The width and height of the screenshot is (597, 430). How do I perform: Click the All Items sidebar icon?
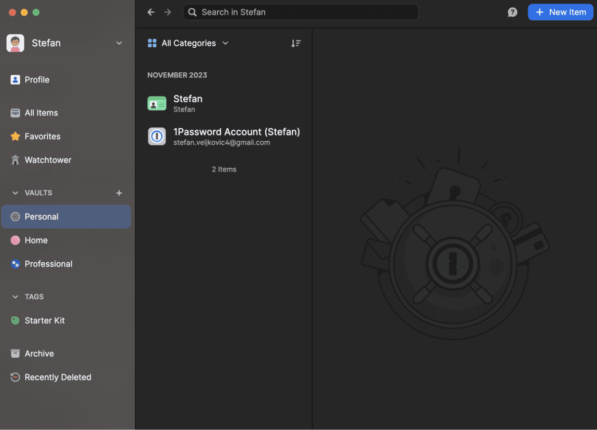point(15,113)
